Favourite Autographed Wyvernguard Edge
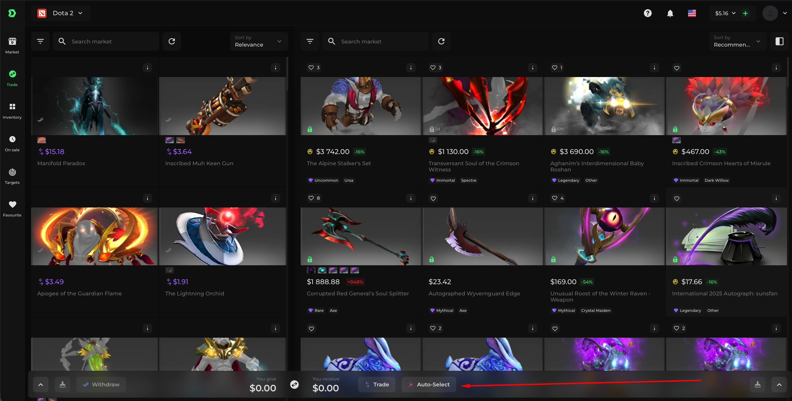 point(433,198)
